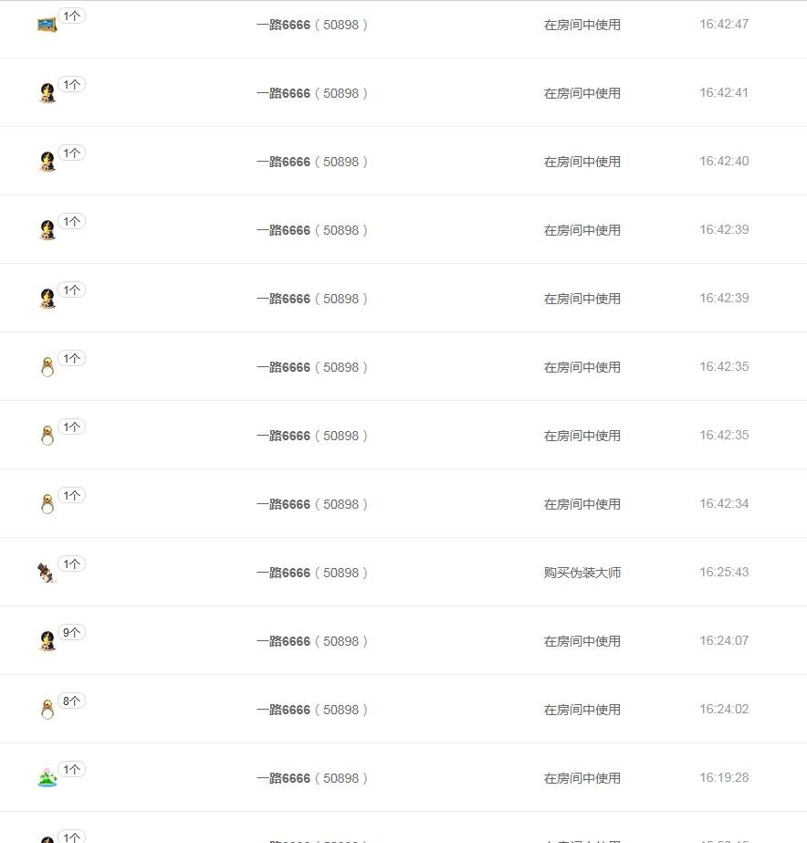Viewport: 807px width, 843px height.
Task: Click the lotus island icon at 16:19:28
Action: 47,778
